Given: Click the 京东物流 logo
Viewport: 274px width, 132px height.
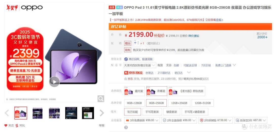Looking at the screenshot, I should pyautogui.click(x=133, y=73).
